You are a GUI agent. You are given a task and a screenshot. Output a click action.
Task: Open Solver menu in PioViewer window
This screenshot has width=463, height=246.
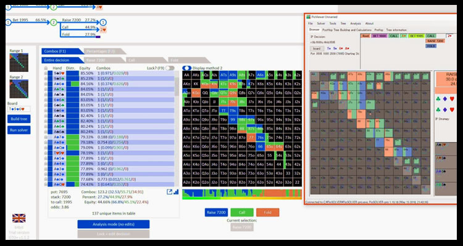point(321,23)
